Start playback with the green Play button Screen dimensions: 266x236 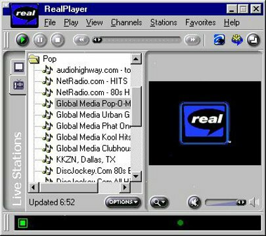(x=22, y=40)
